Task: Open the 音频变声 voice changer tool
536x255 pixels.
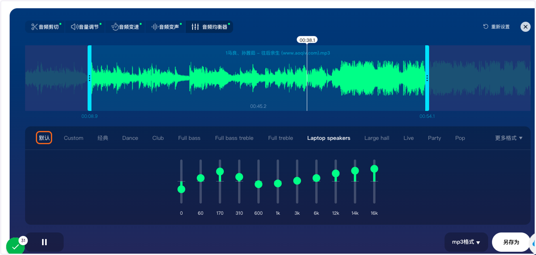Action: point(165,27)
